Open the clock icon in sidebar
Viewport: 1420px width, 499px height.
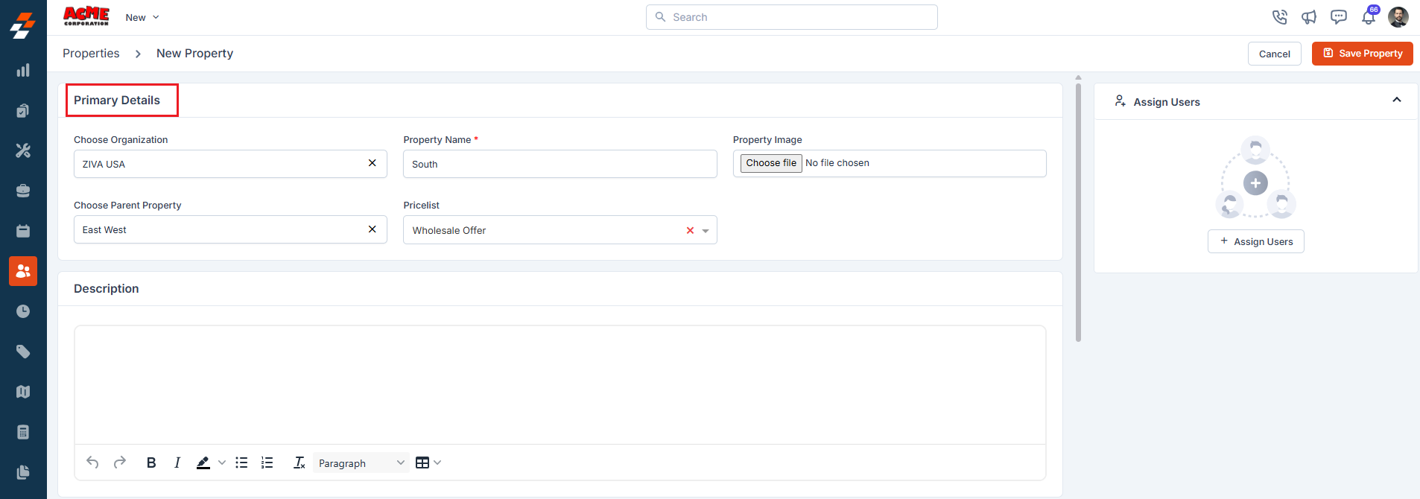click(23, 311)
